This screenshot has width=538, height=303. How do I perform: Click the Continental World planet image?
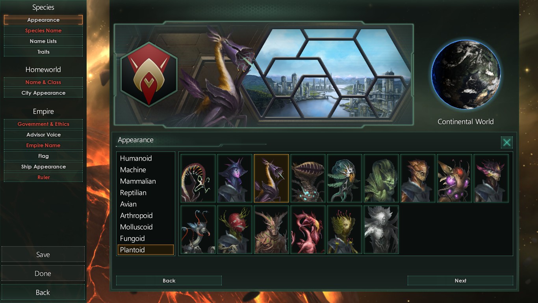point(466,75)
